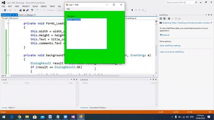This screenshot has width=214, height=120.
Task: Switch to Visual Studio taskbar icon
Action: (73, 117)
